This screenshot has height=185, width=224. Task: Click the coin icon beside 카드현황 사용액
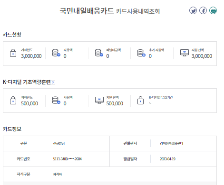click(x=56, y=53)
